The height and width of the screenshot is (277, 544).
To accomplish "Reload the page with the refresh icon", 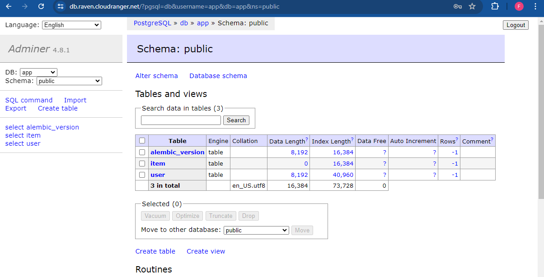I will [41, 6].
